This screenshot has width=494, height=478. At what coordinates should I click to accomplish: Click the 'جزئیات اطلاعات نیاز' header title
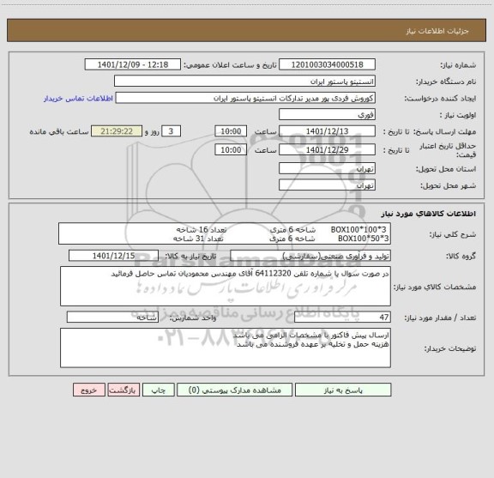click(x=437, y=31)
